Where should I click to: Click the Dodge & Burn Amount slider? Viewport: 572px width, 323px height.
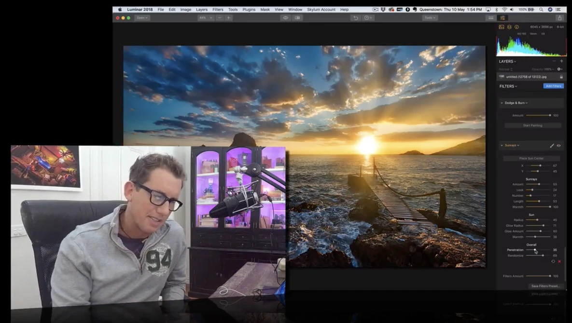[x=538, y=115]
